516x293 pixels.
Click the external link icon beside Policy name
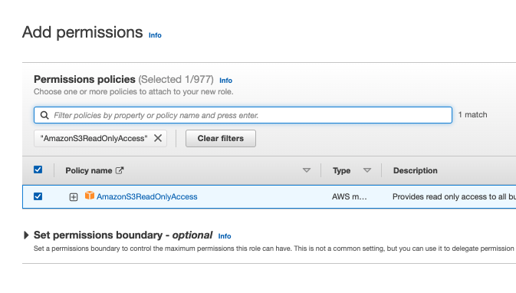coord(120,170)
